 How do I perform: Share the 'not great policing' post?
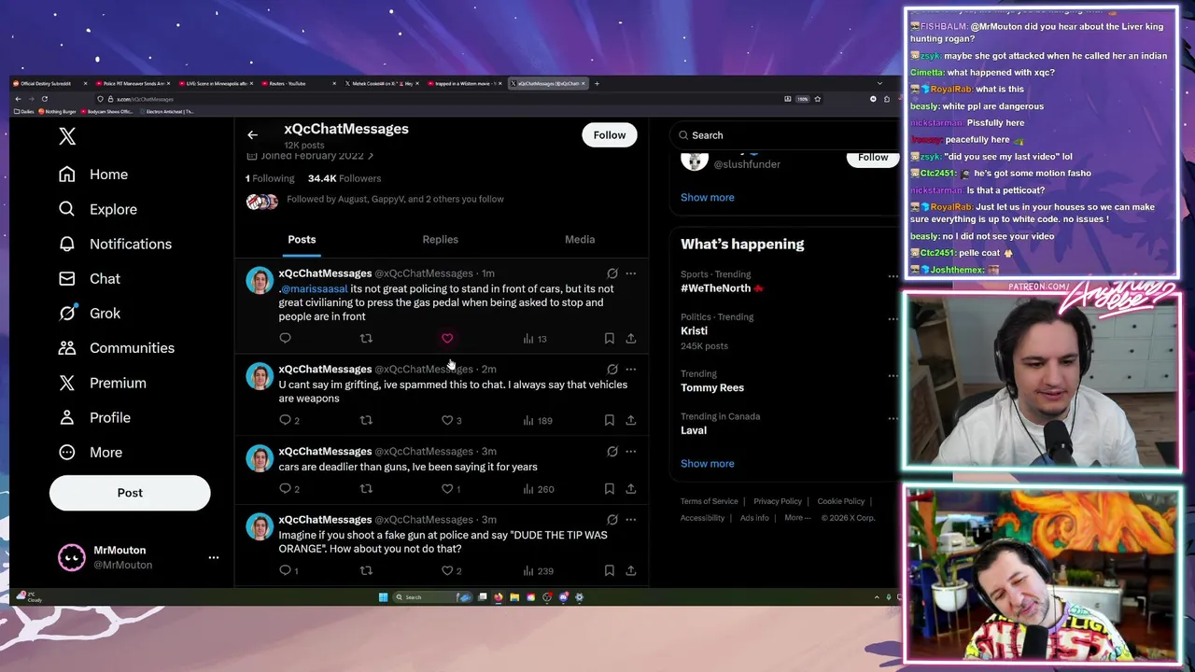[631, 339]
